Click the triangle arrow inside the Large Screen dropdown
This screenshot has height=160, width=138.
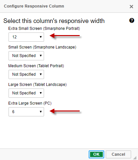pyautogui.click(x=41, y=93)
